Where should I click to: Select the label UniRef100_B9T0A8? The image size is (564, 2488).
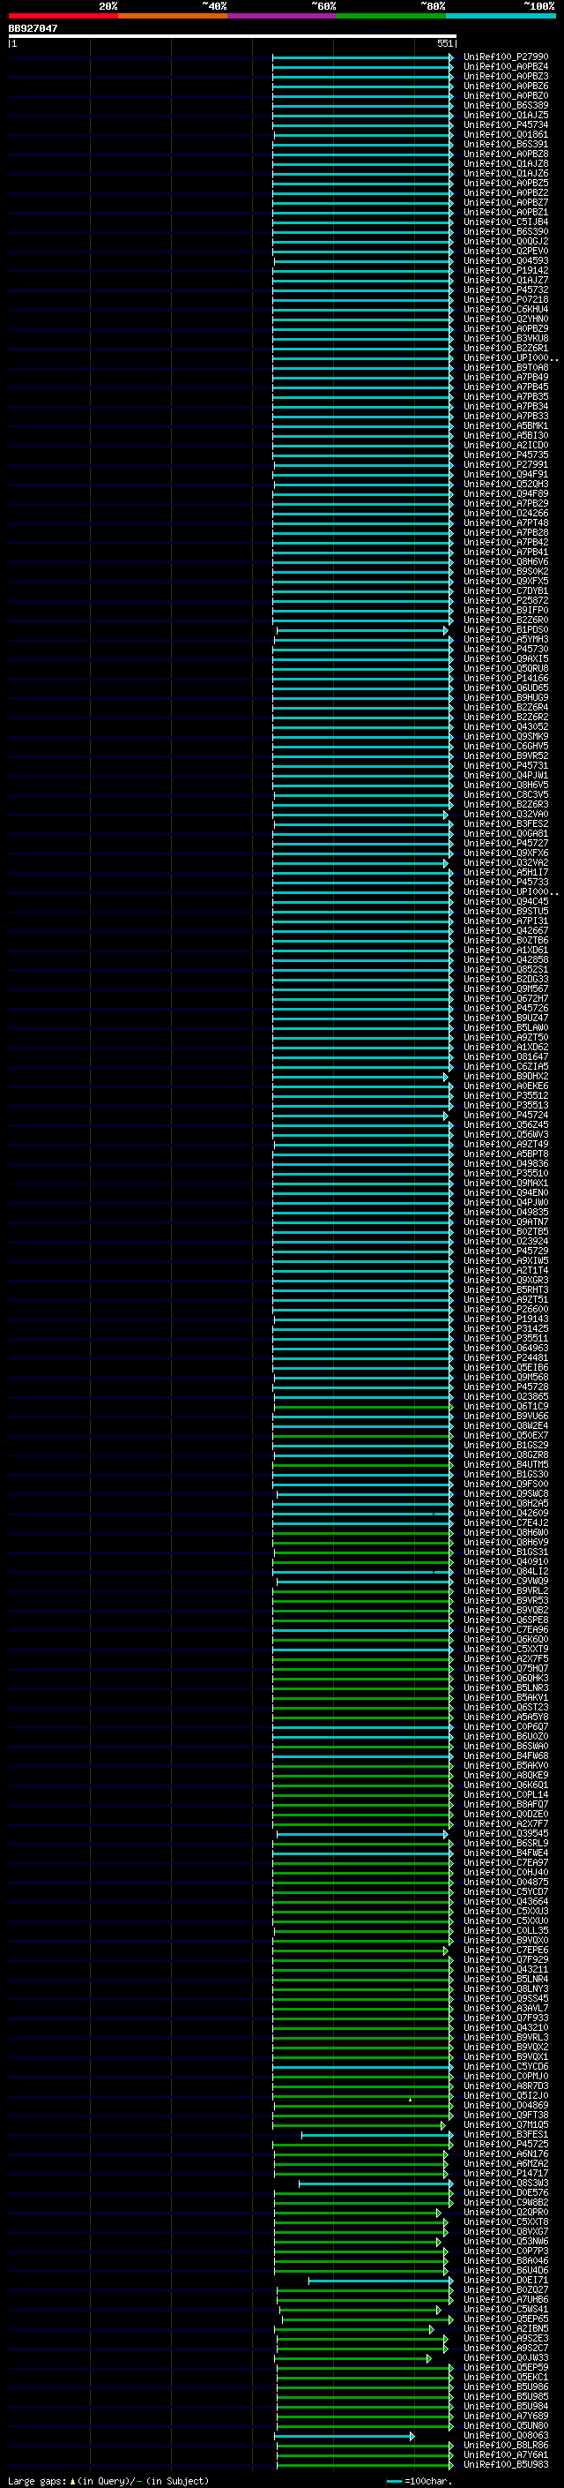506,367
